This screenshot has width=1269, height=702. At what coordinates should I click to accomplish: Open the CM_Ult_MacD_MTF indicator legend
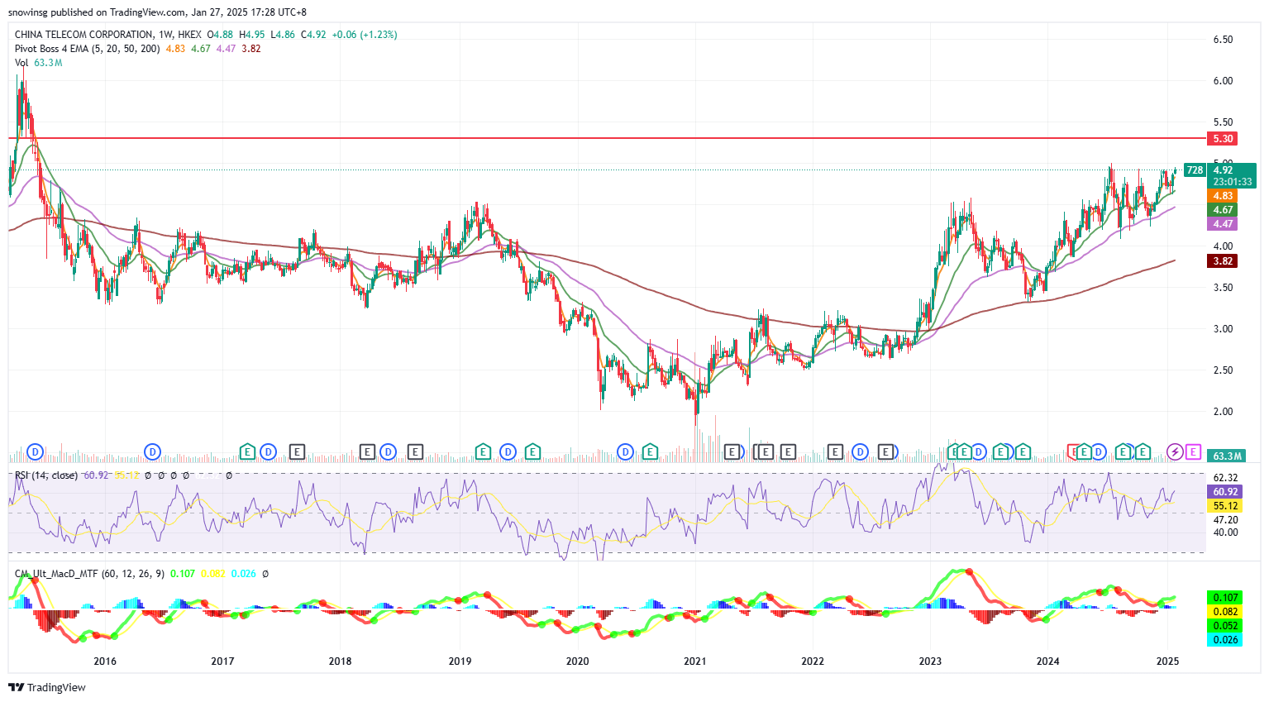pos(90,573)
